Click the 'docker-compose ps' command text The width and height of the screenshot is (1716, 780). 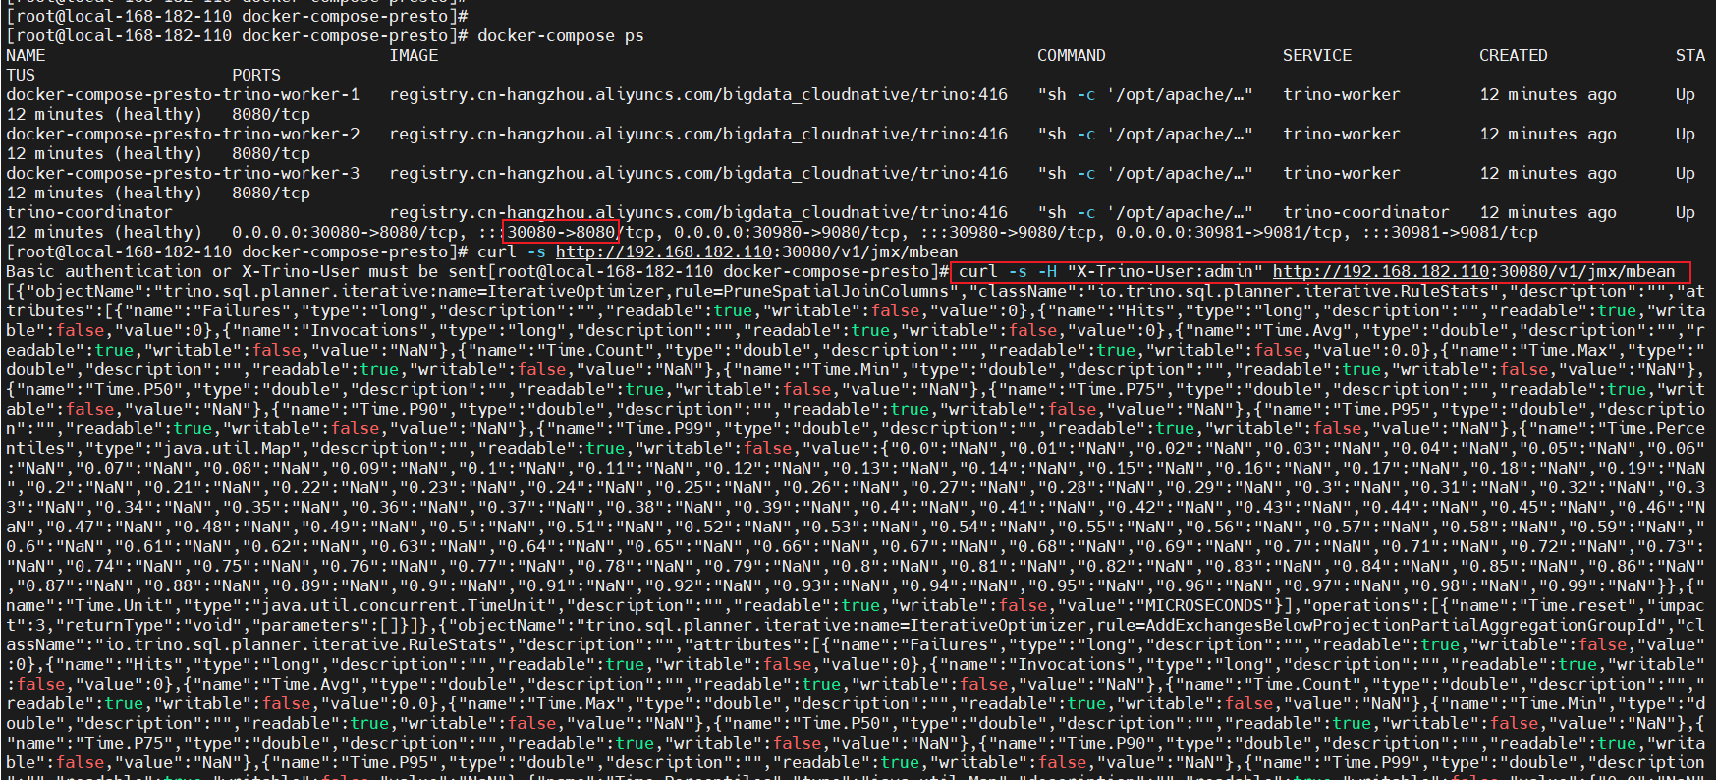[x=561, y=36]
